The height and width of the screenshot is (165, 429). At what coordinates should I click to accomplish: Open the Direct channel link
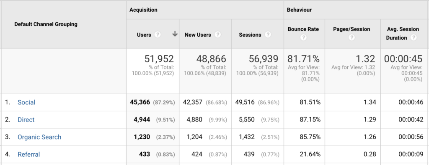[x=26, y=120]
